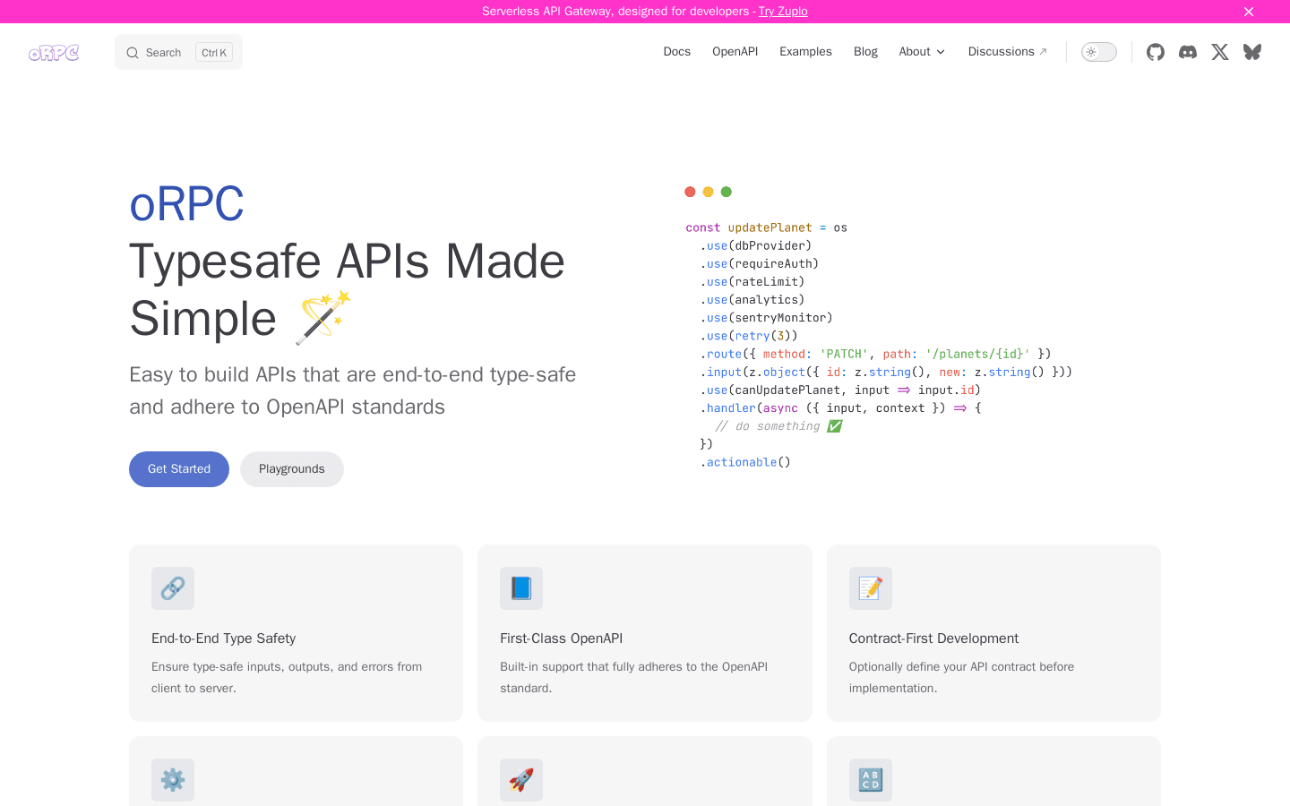Click the magnifier icon in the search bar
The width and height of the screenshot is (1290, 806).
(x=133, y=52)
